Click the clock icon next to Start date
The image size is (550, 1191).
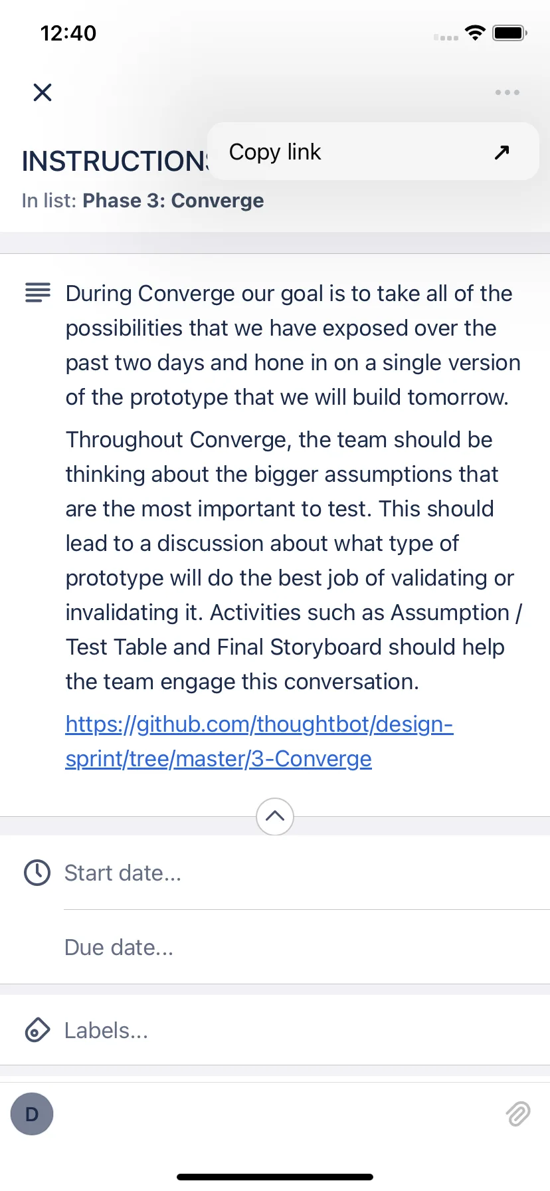coord(37,873)
